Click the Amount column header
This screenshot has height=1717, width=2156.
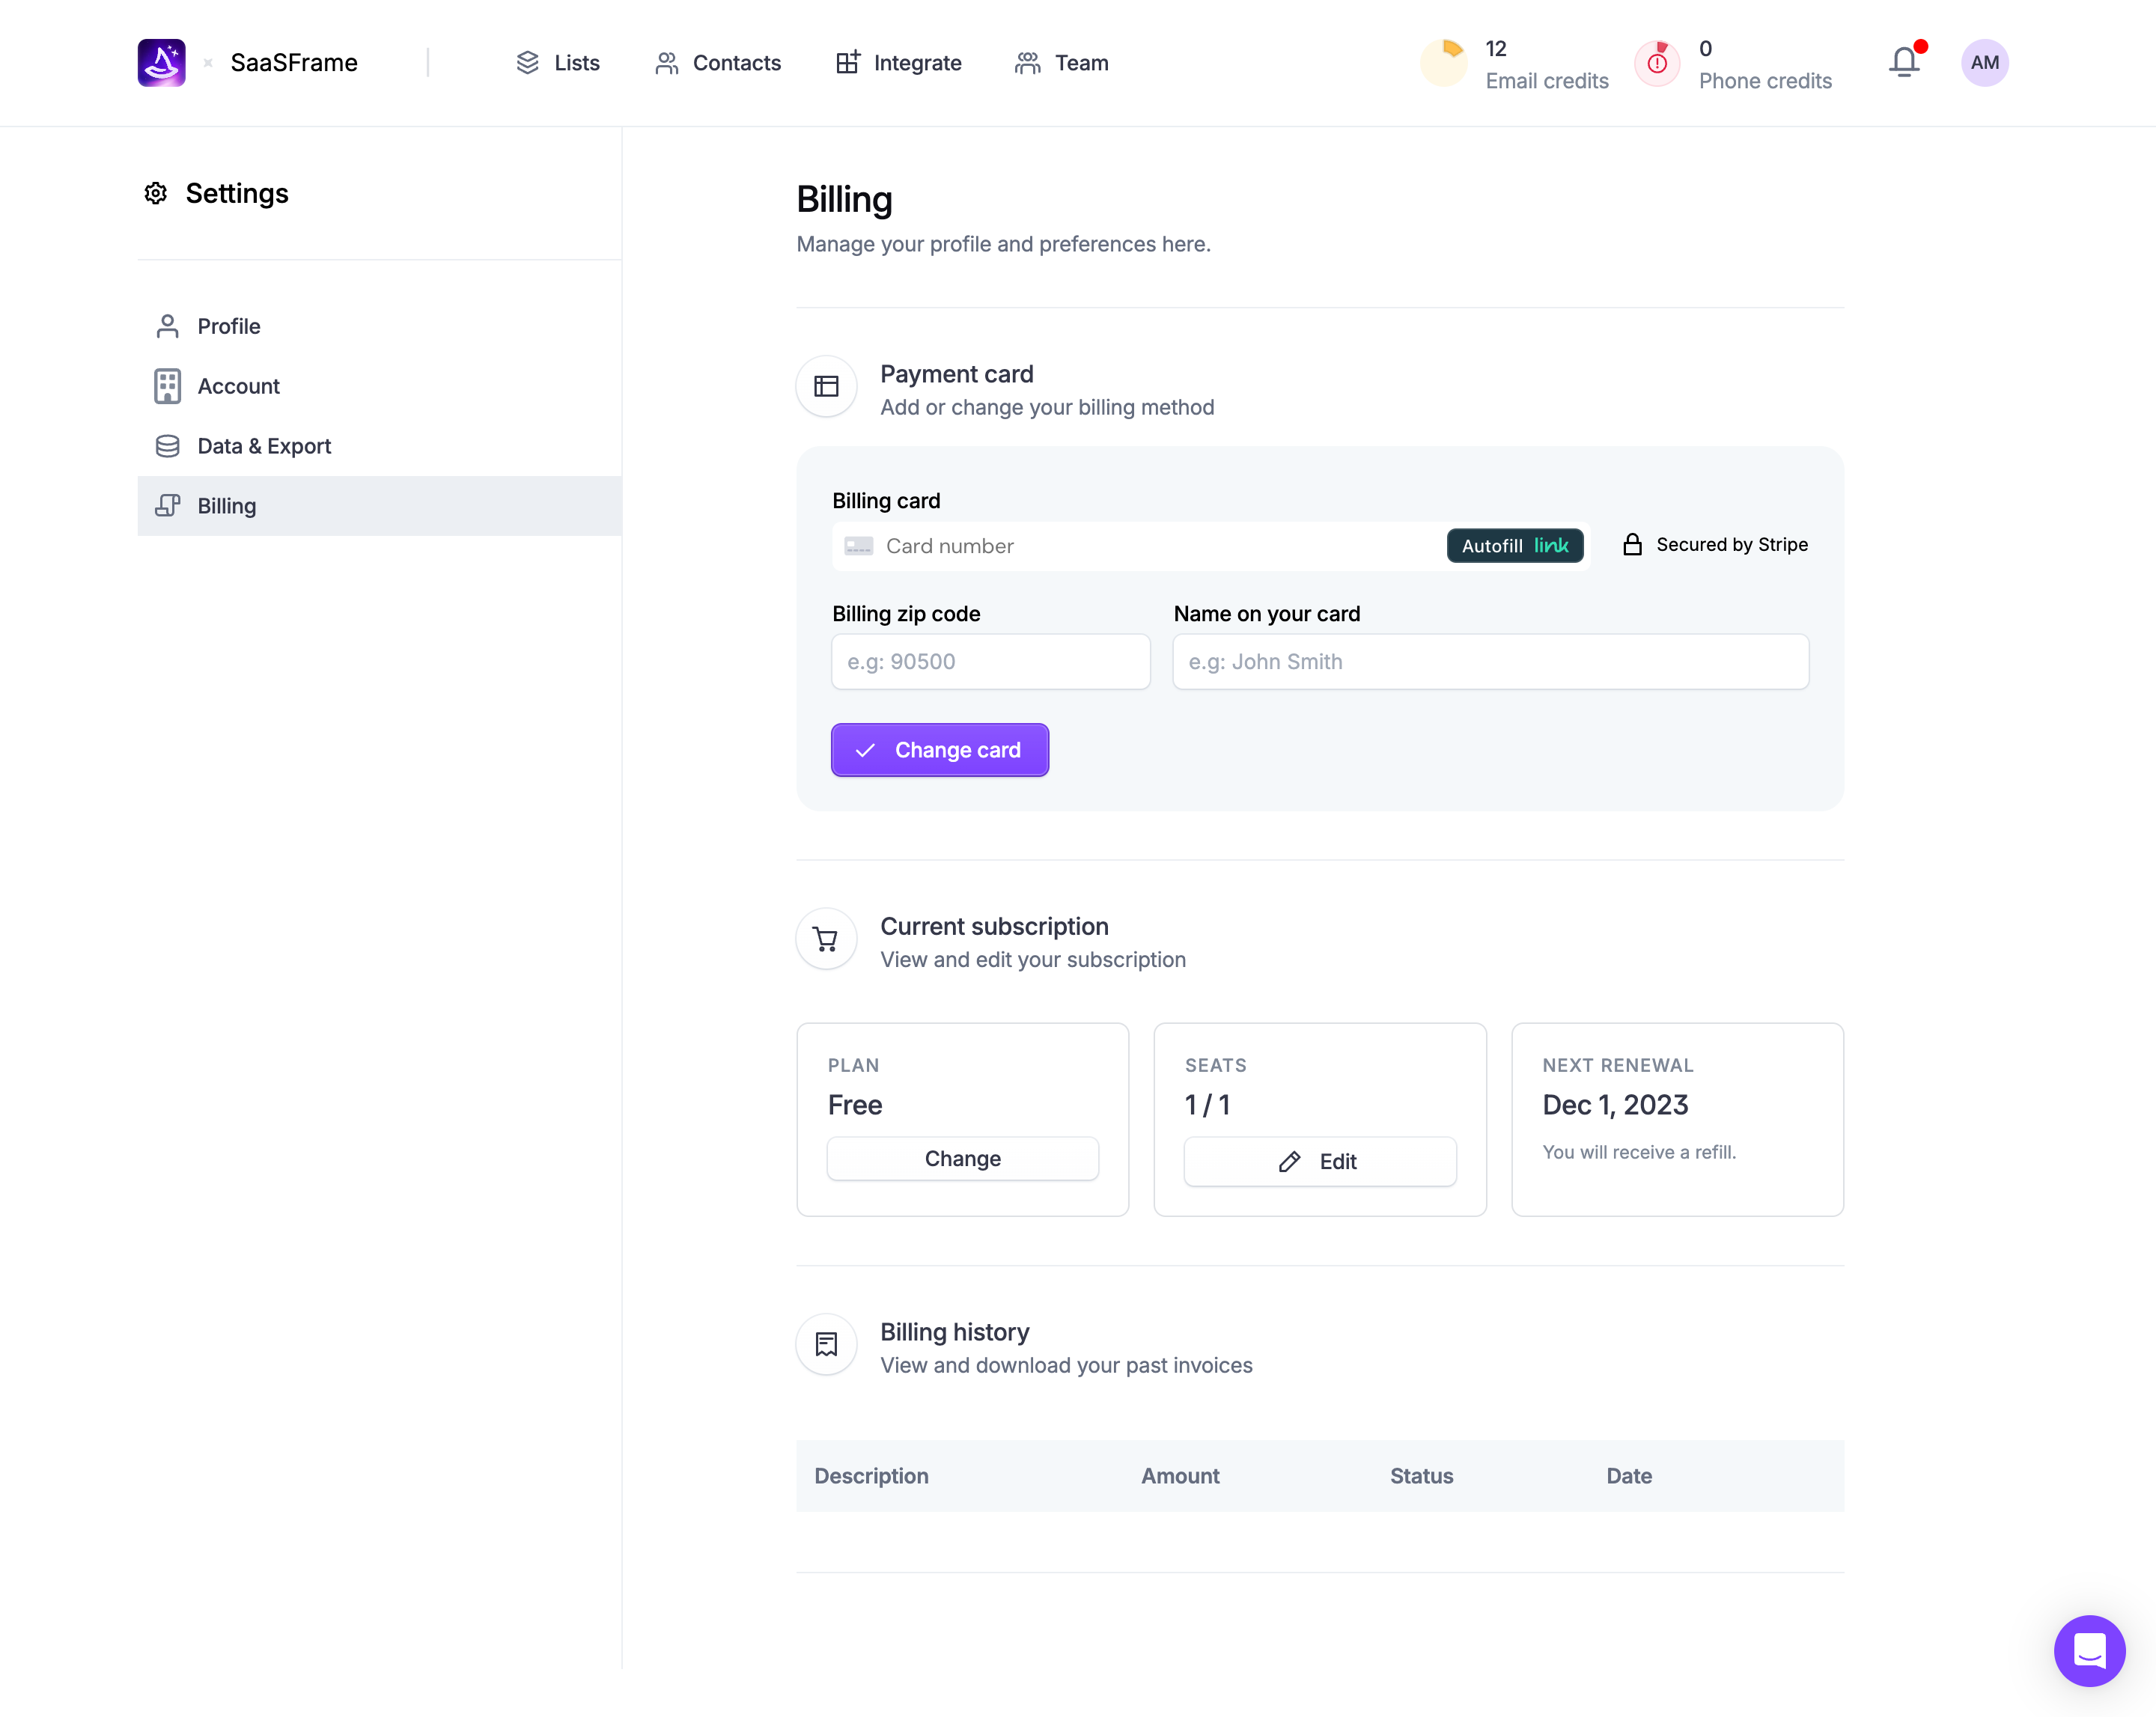tap(1180, 1476)
